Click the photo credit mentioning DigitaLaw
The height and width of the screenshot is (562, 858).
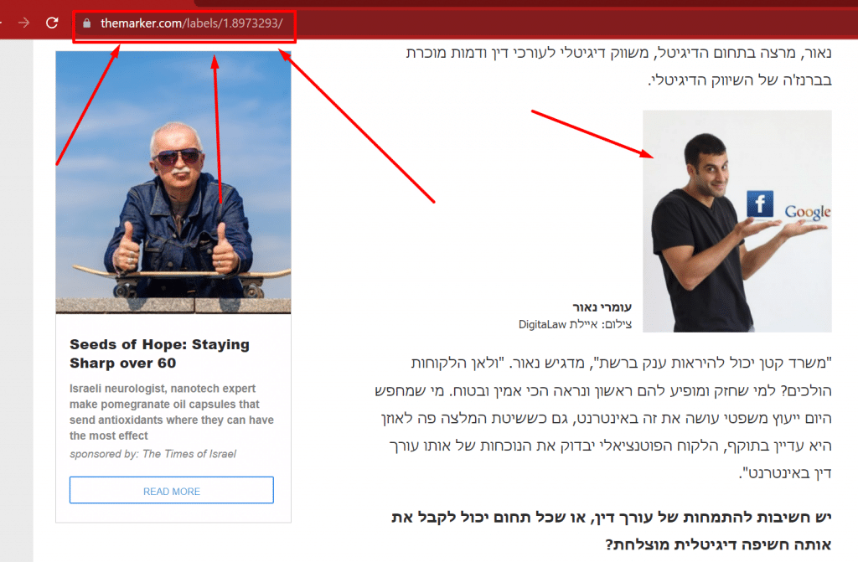click(575, 324)
